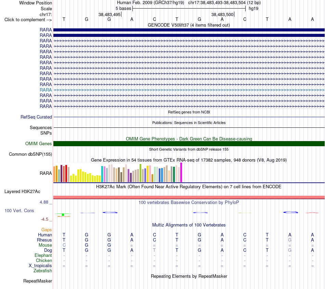Open the RefSeq Curated track label
The width and height of the screenshot is (325, 289).
click(36, 117)
